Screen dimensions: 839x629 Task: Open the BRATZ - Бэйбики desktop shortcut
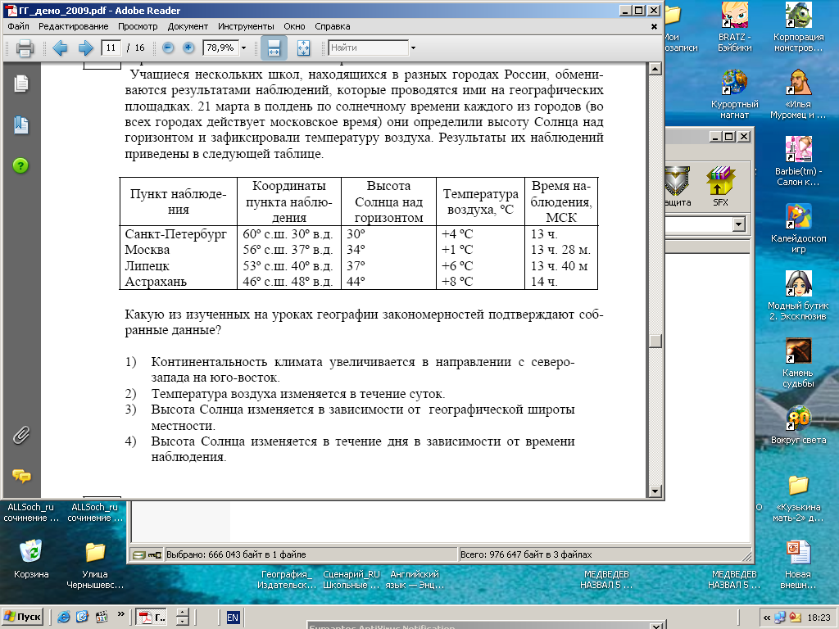735,27
